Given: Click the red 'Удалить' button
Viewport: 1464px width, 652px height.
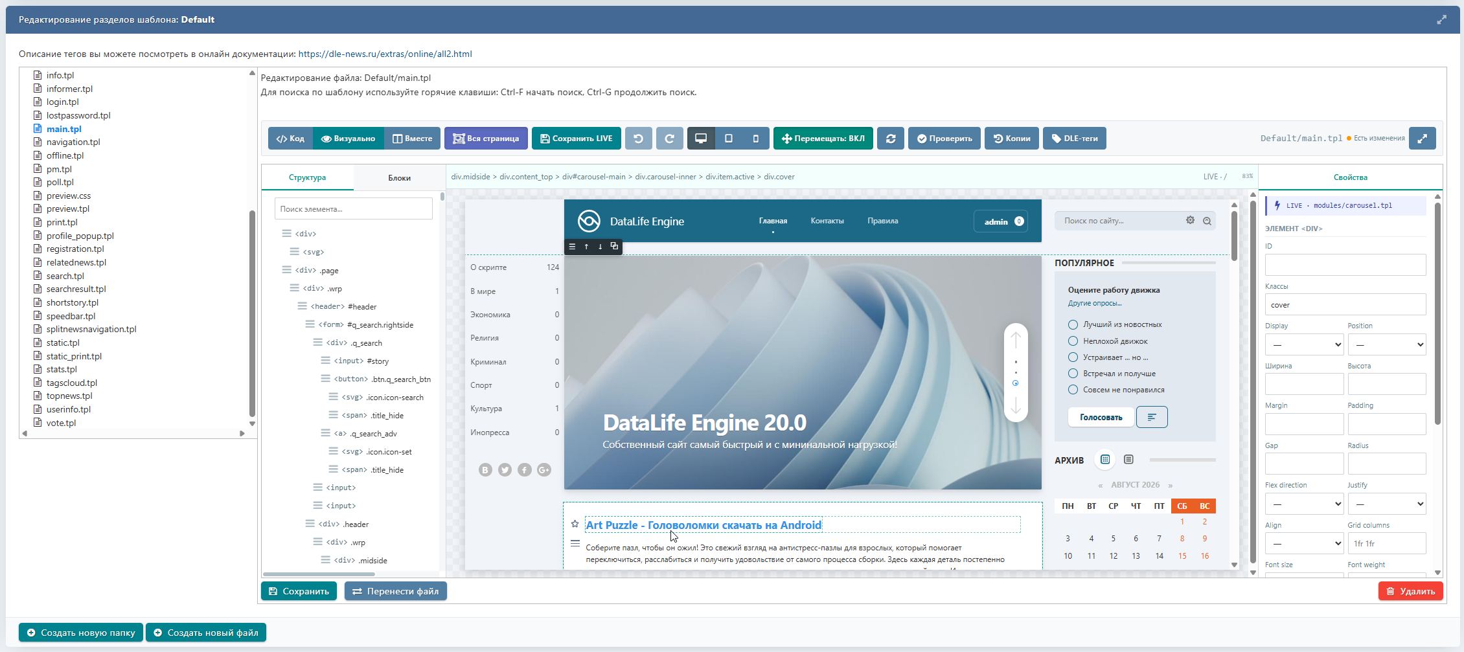Looking at the screenshot, I should 1411,591.
